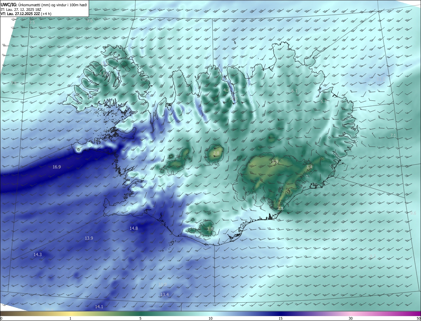
Task: Click the 2.3 value on the map
Action: [x=280, y=208]
